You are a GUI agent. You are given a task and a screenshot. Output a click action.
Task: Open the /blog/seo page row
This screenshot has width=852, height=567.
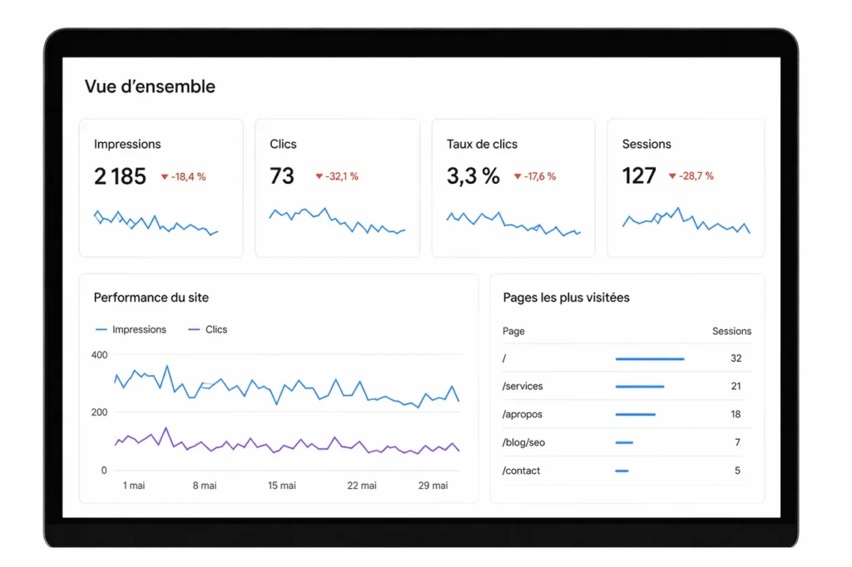coord(627,442)
